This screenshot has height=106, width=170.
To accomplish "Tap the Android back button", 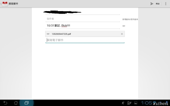I will [5, 103].
